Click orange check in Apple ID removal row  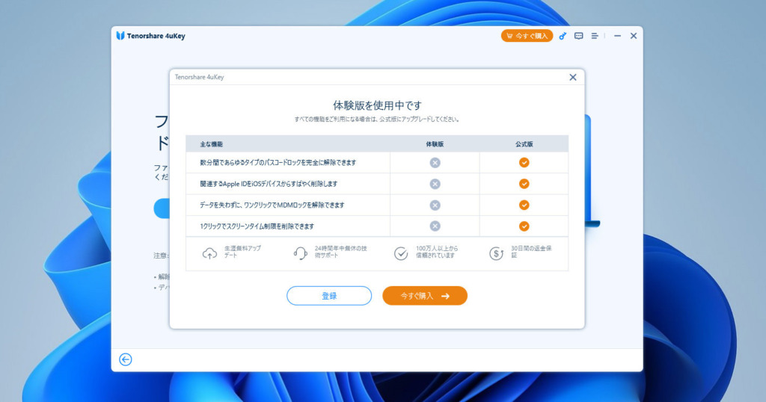[524, 184]
